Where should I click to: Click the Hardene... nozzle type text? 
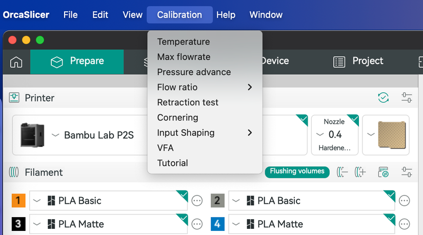point(334,148)
